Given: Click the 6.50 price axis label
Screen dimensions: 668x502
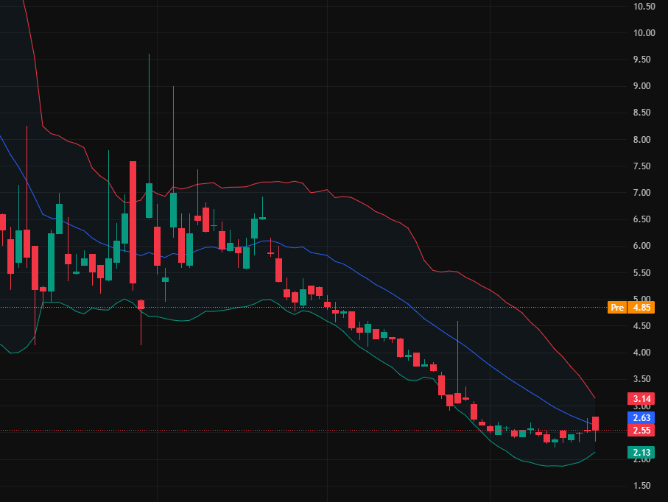Looking at the screenshot, I should coord(641,219).
